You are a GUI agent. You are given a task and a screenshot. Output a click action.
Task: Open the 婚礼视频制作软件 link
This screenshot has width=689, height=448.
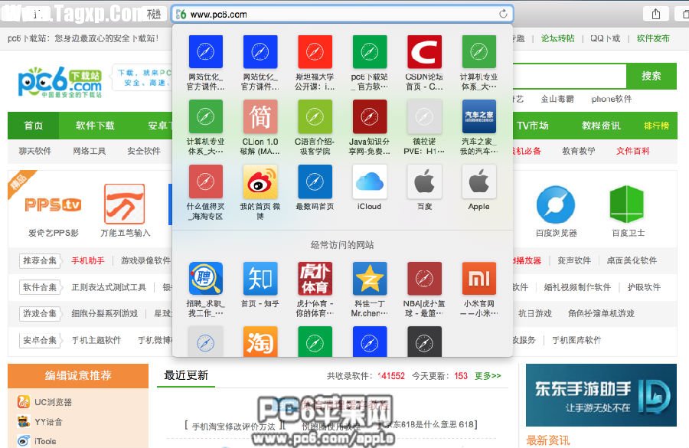click(577, 287)
